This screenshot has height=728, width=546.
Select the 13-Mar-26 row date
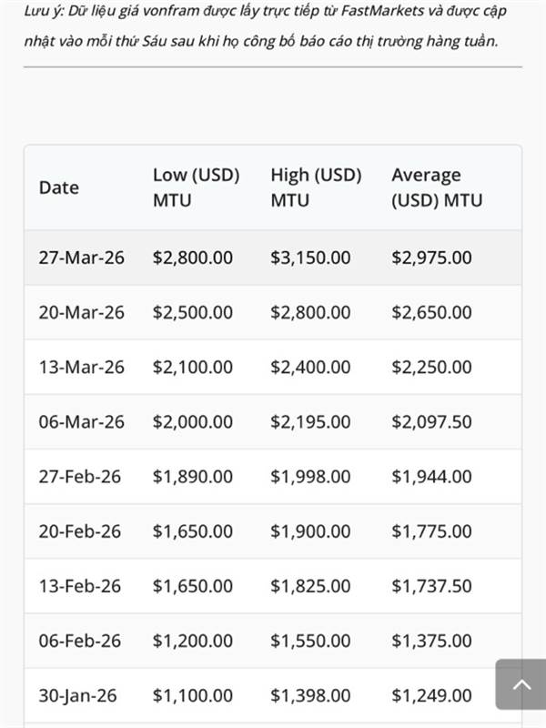coord(81,367)
